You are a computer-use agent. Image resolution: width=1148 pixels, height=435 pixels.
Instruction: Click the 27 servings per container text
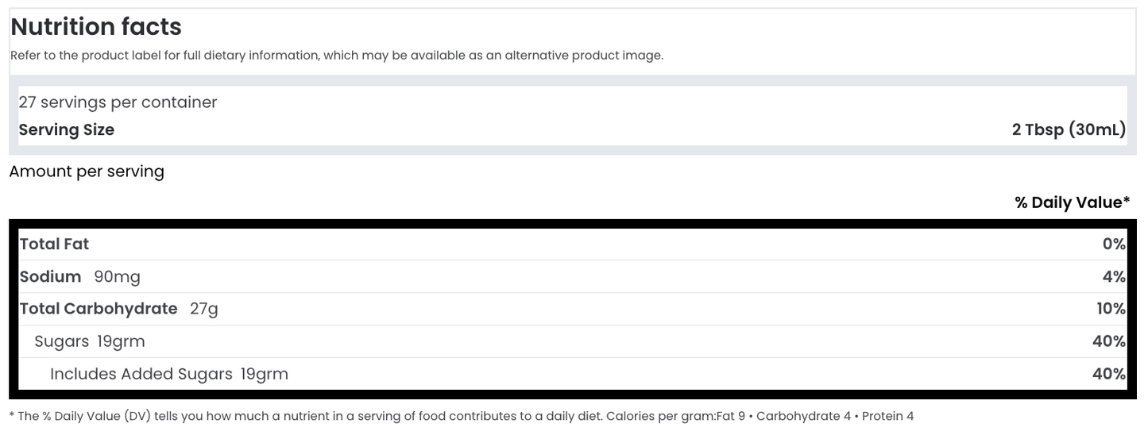[x=118, y=102]
